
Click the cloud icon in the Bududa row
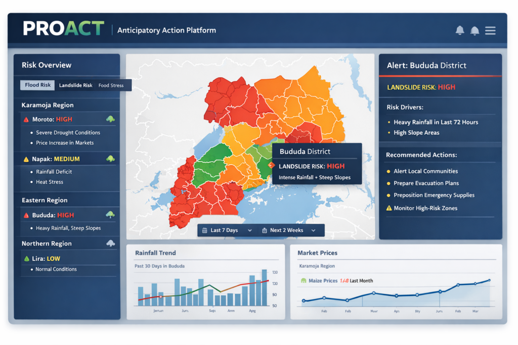click(x=110, y=215)
